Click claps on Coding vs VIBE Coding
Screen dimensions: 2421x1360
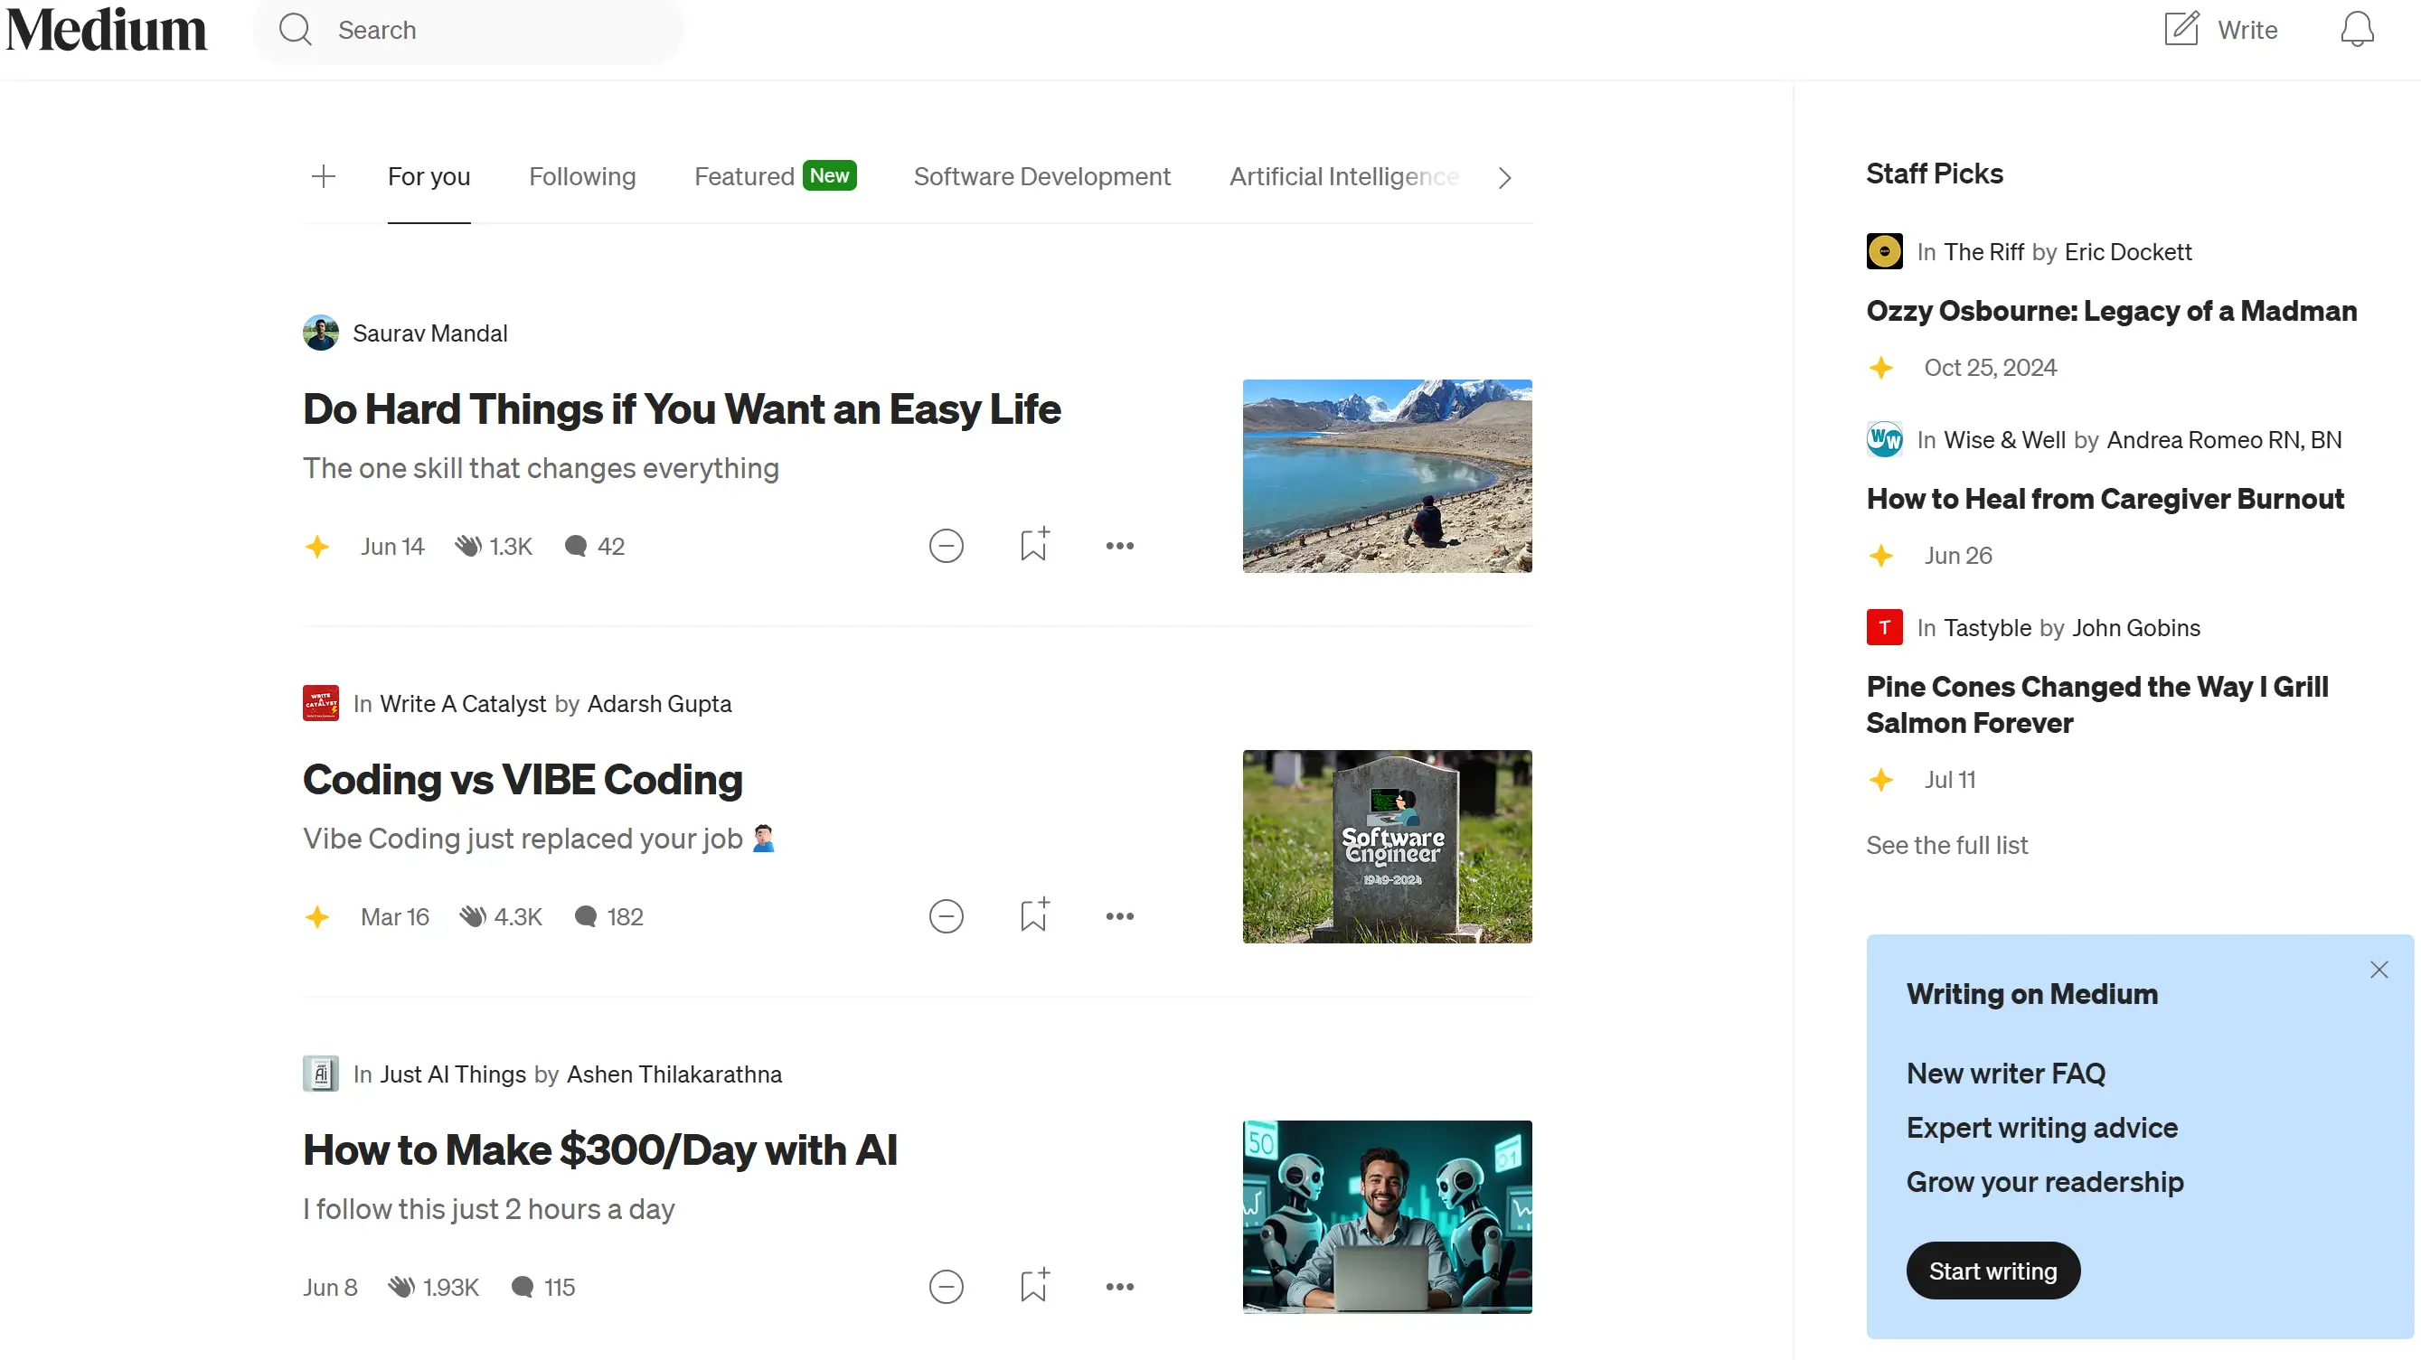(x=500, y=916)
